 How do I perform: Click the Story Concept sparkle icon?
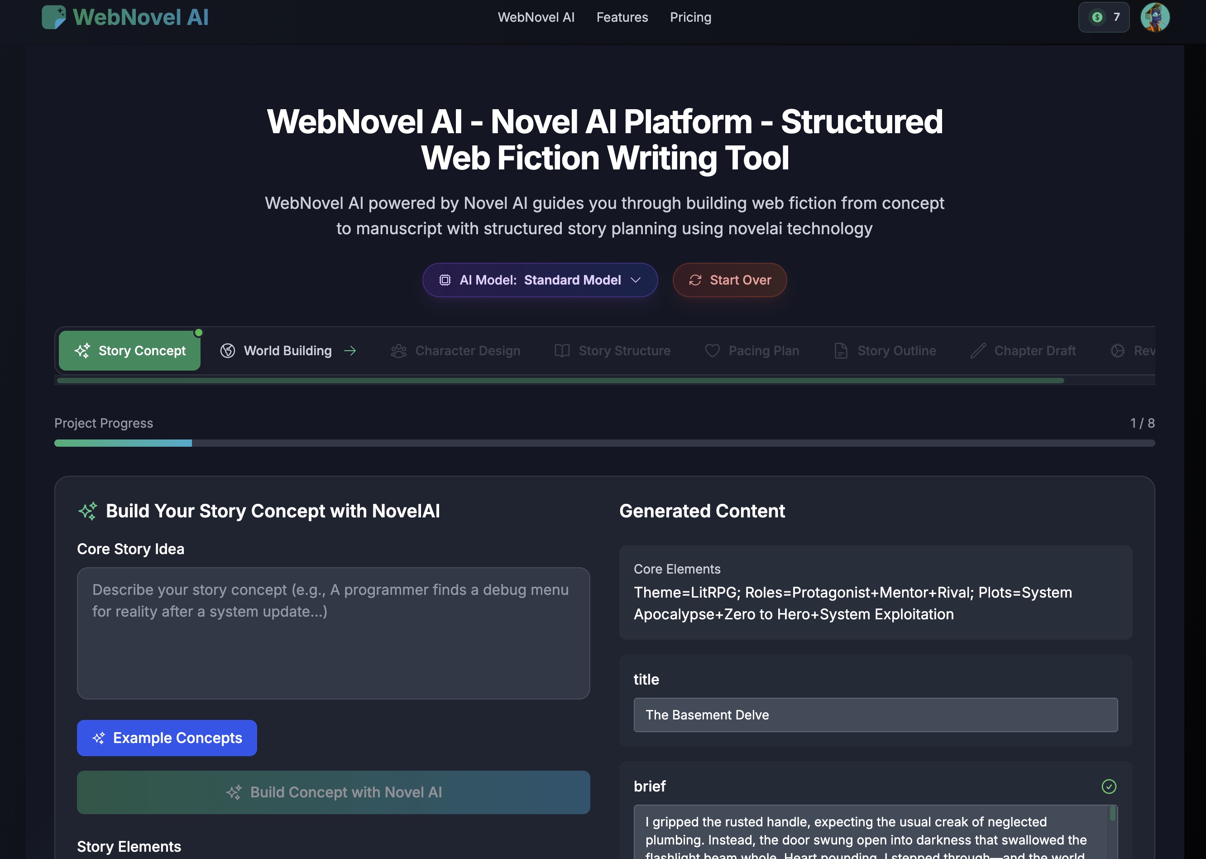click(x=82, y=350)
